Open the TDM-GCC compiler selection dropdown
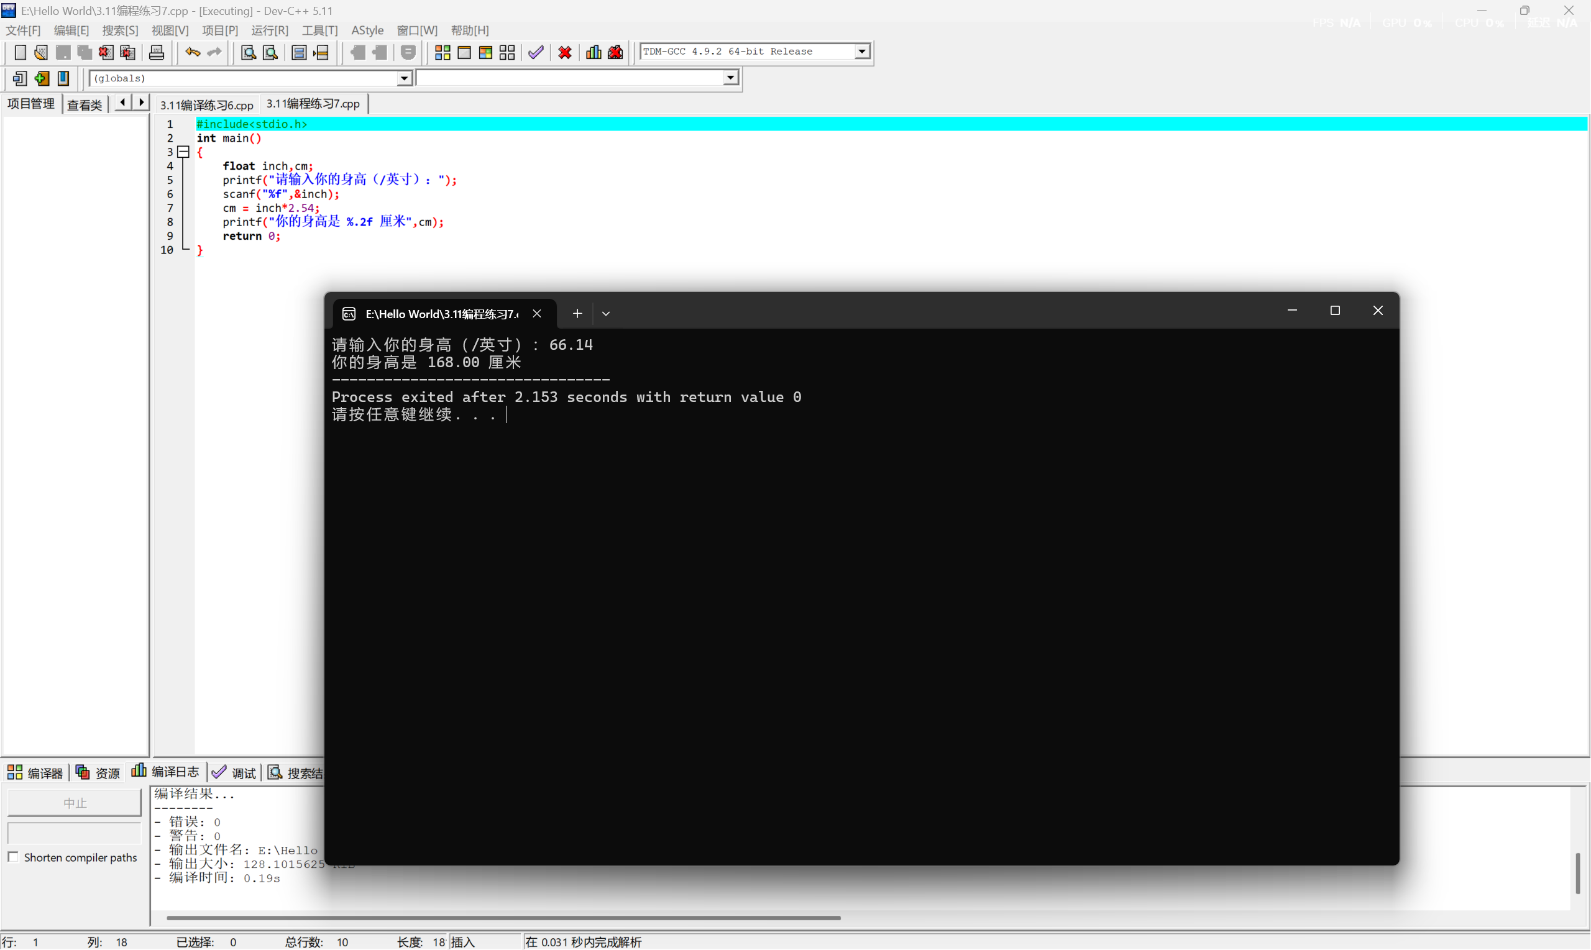The width and height of the screenshot is (1591, 950). click(862, 51)
